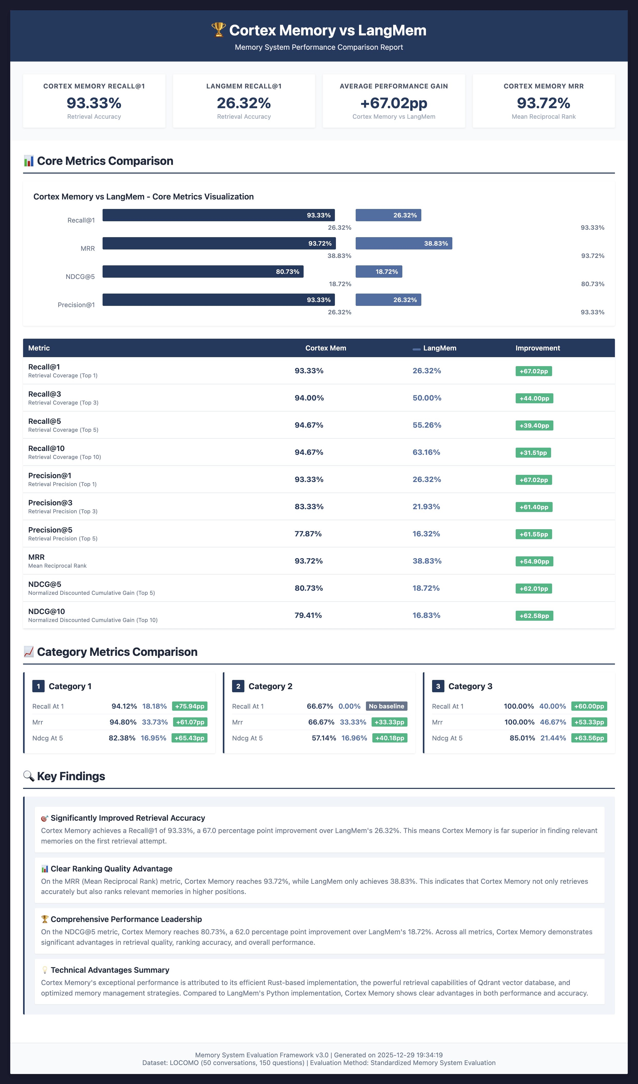Click the lightbulb icon next to Technical Advantages Summary

point(44,970)
